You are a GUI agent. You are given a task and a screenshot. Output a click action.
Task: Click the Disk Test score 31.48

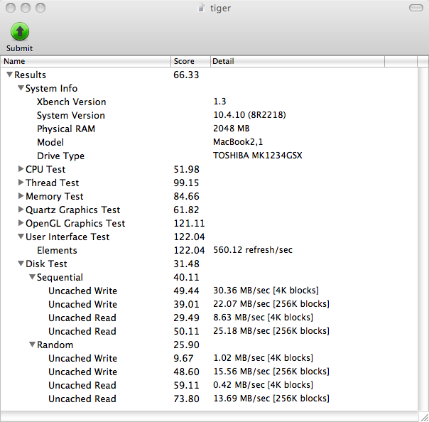[x=186, y=264]
